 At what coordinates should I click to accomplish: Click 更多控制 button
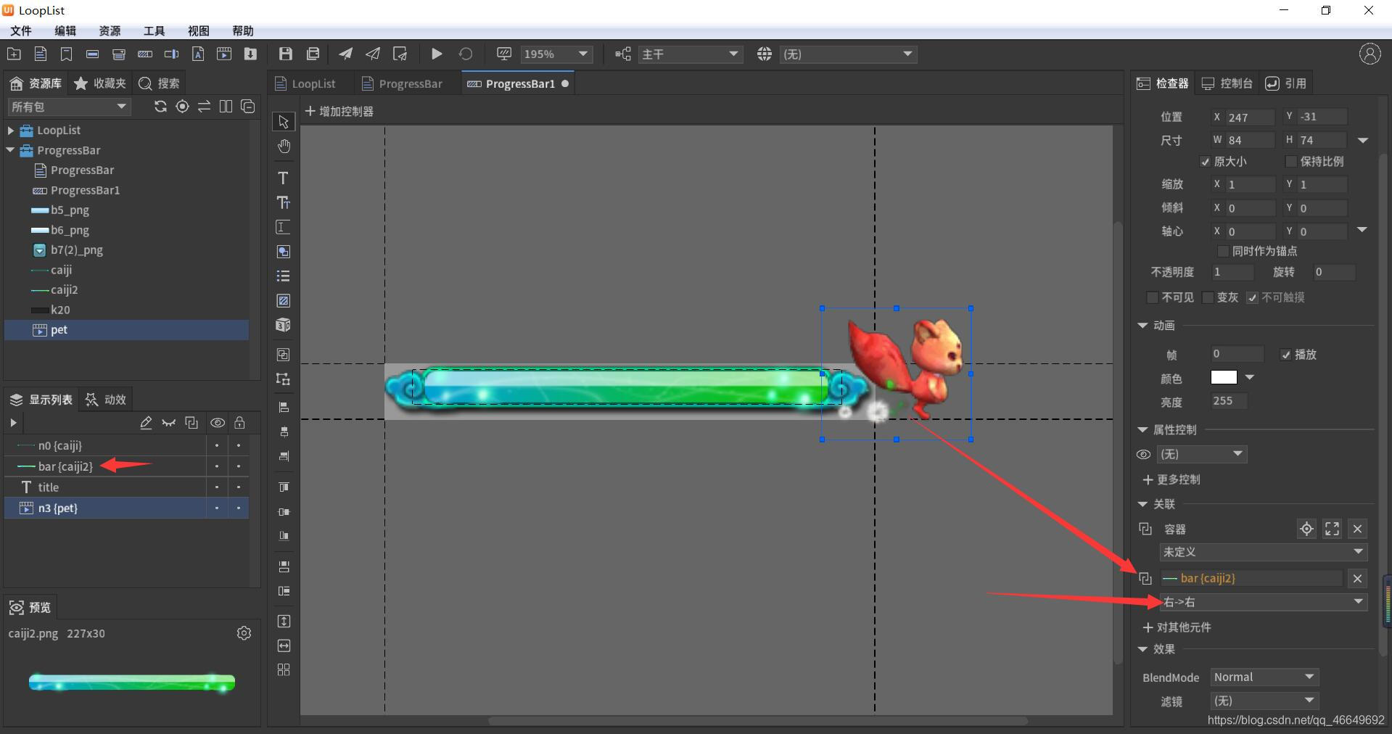(1171, 479)
